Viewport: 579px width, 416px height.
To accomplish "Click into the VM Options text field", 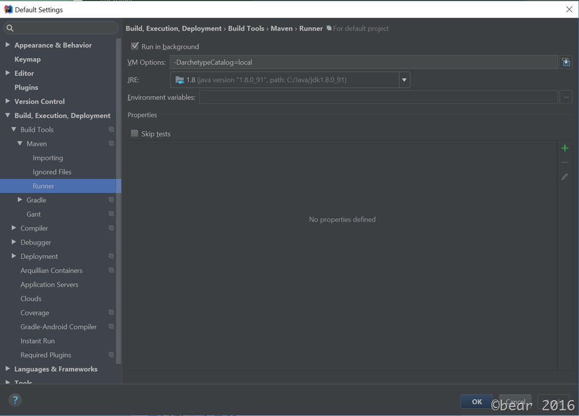I will (363, 62).
